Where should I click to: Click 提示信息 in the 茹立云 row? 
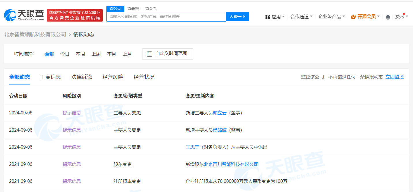[x=72, y=113]
